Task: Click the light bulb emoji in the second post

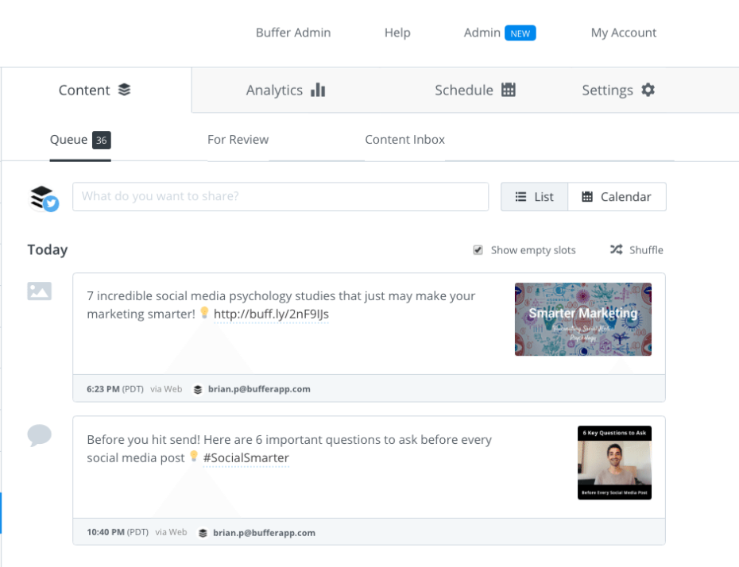Action: pos(194,457)
